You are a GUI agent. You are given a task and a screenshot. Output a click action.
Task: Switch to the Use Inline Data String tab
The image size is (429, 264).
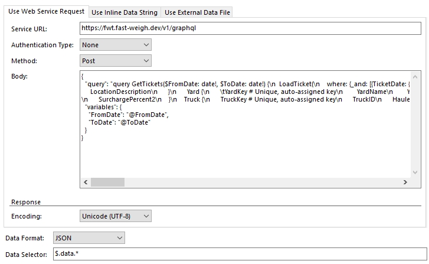point(124,12)
